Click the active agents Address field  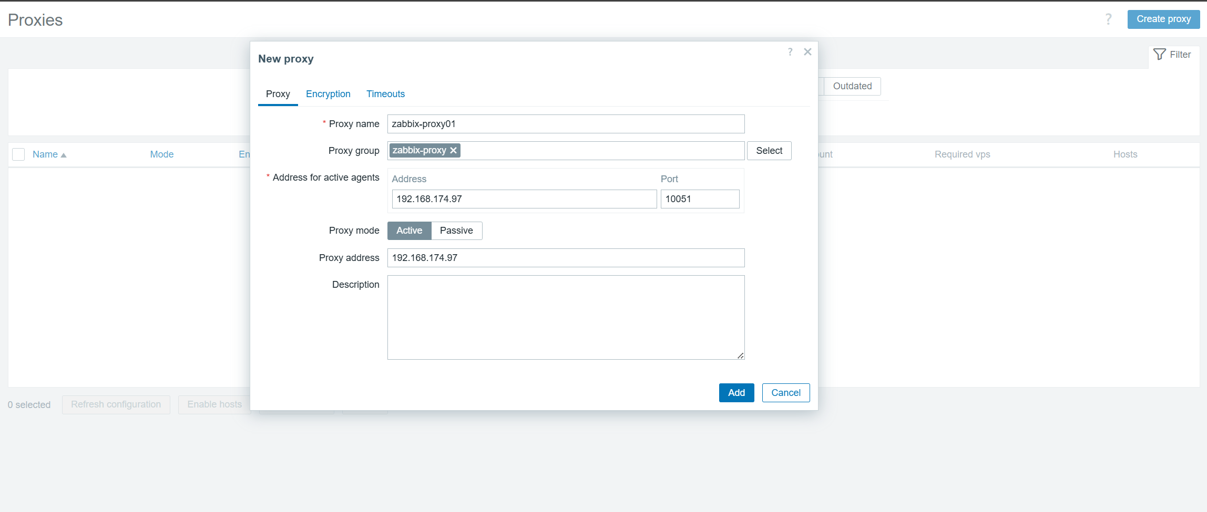tap(524, 199)
